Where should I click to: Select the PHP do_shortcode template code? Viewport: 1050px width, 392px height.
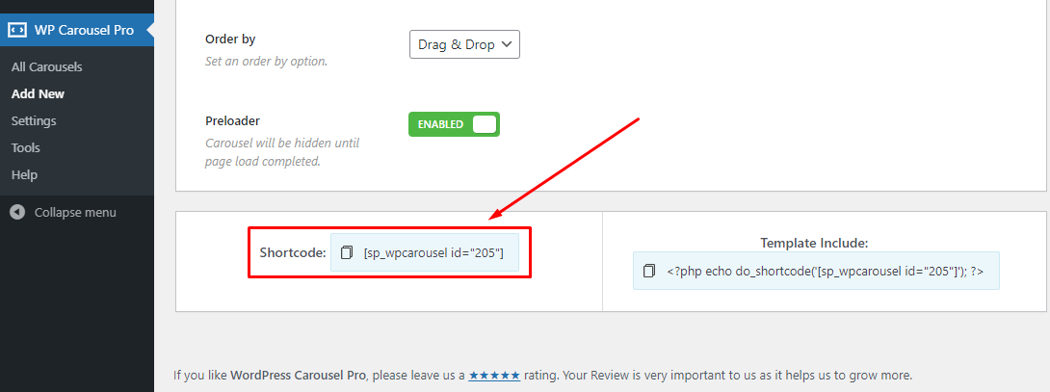click(x=825, y=271)
